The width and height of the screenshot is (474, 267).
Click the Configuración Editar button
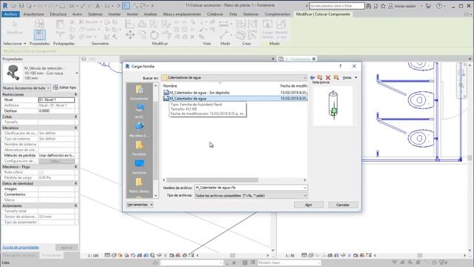[x=56, y=161]
